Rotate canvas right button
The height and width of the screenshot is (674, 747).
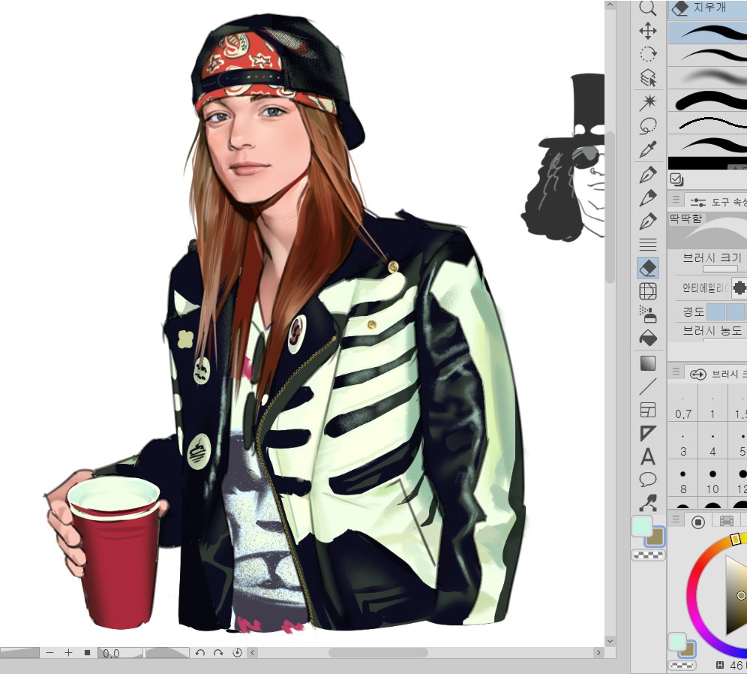point(218,653)
